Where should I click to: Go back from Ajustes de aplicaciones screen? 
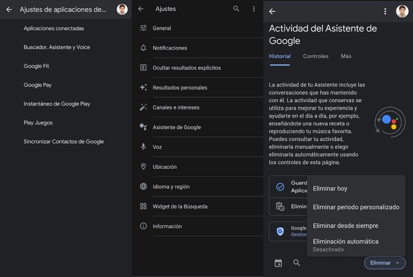[9, 9]
